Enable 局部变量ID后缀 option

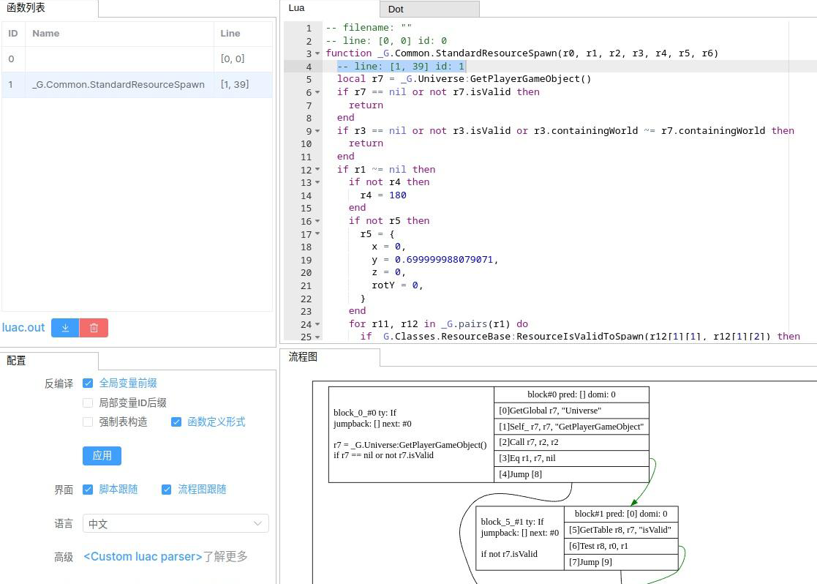tap(88, 401)
